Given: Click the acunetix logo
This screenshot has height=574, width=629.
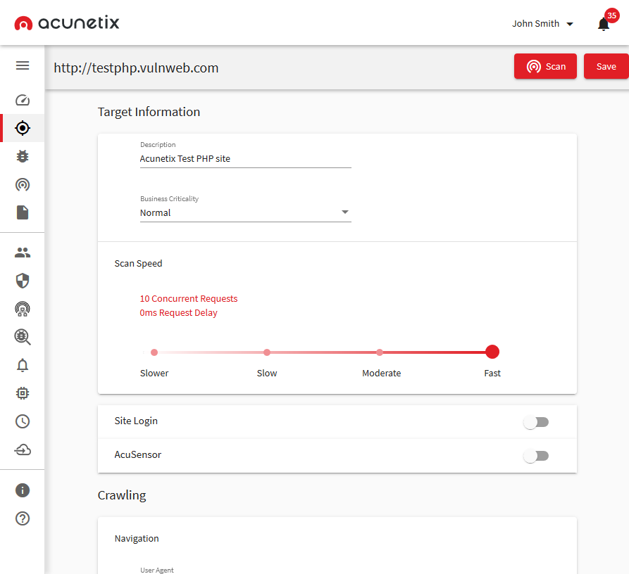Looking at the screenshot, I should pyautogui.click(x=67, y=23).
